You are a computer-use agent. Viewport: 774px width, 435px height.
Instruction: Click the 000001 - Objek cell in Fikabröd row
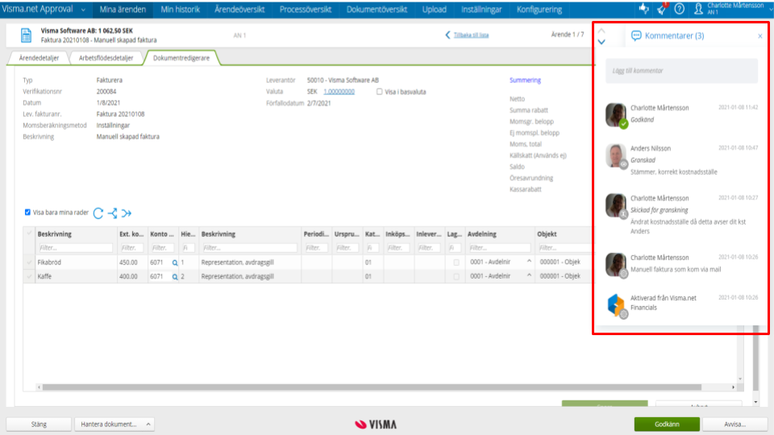[x=562, y=263]
